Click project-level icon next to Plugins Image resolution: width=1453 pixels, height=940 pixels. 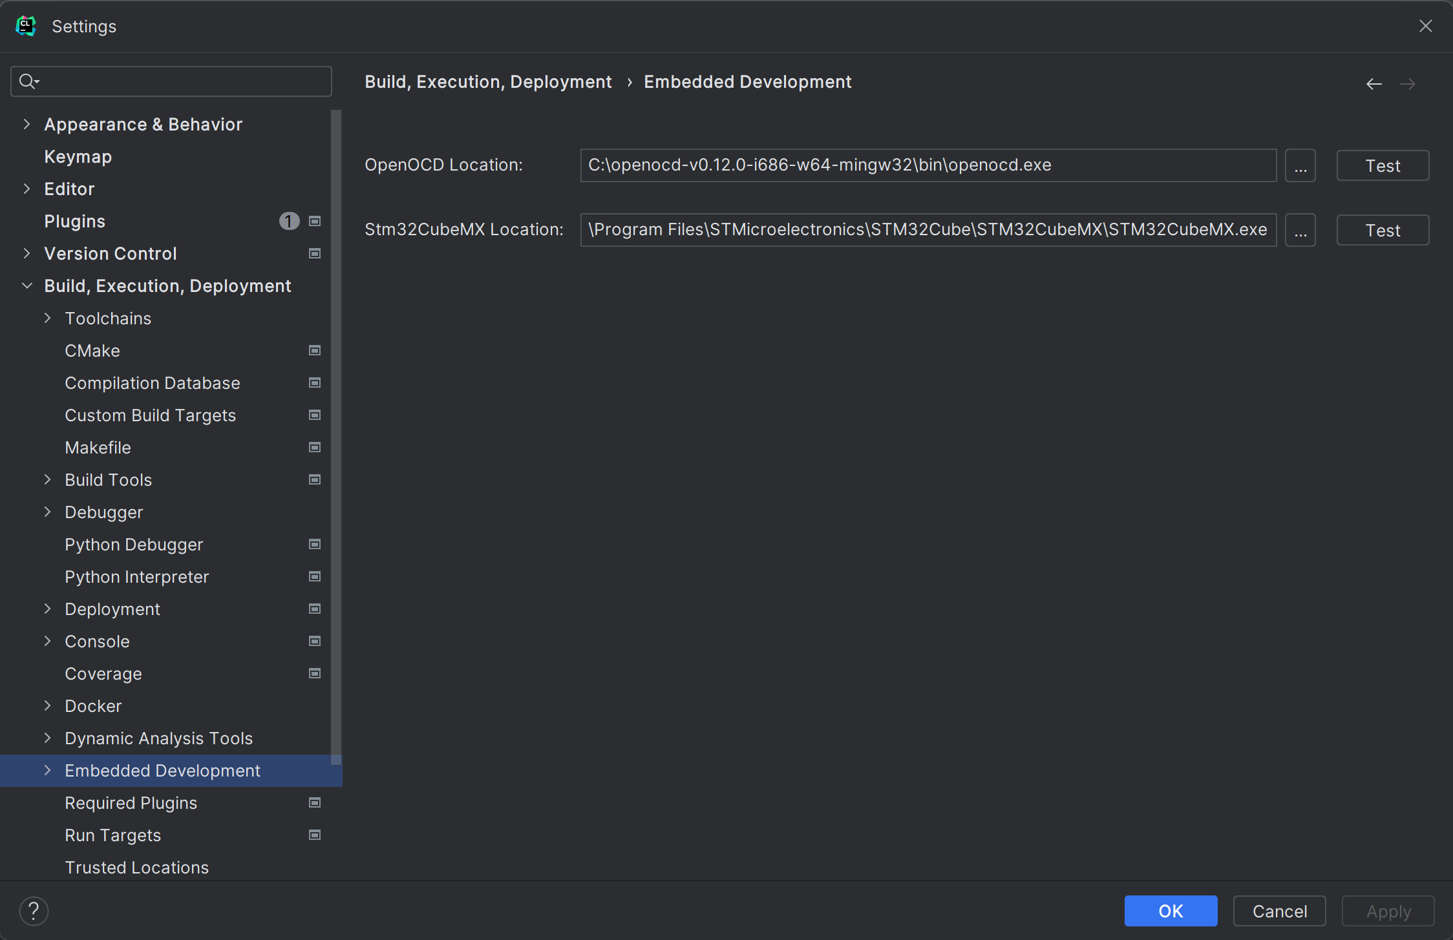(315, 222)
